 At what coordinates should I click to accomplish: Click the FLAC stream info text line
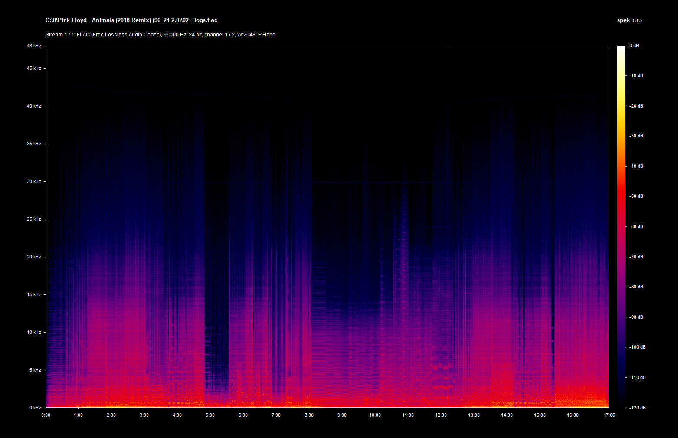[160, 35]
